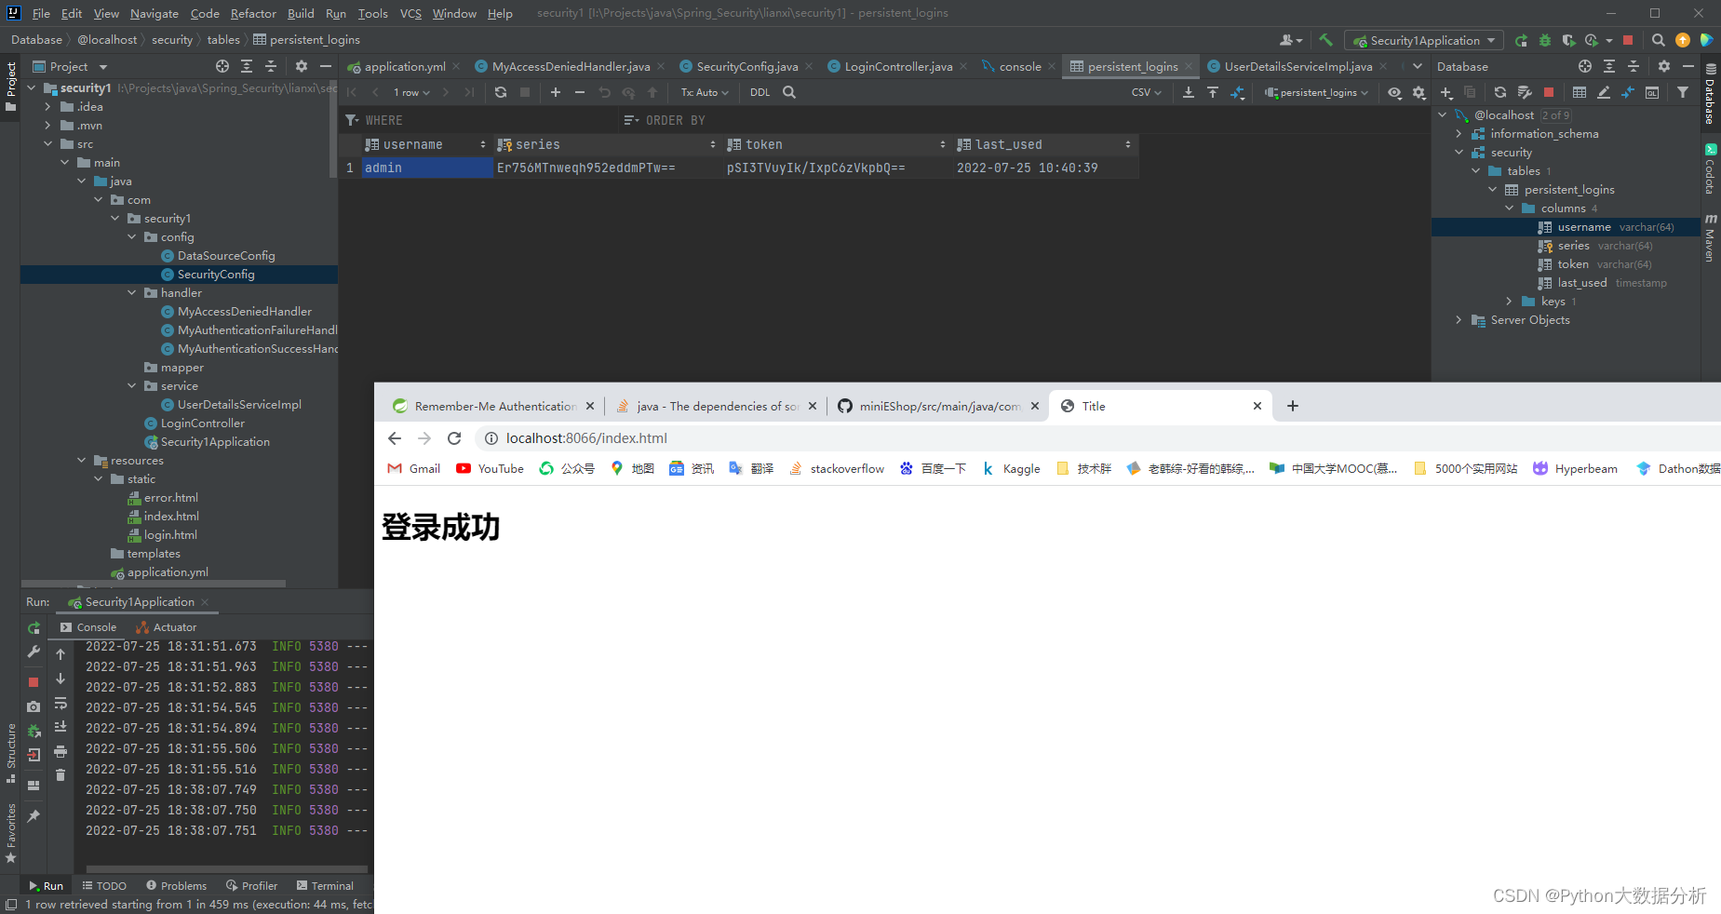
Task: Revert unsubmitted changes in the data editor
Action: tap(605, 92)
